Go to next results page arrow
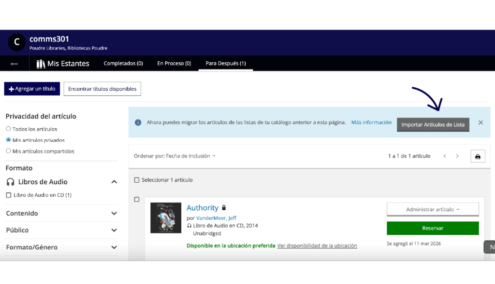The image size is (495, 284). tap(457, 156)
